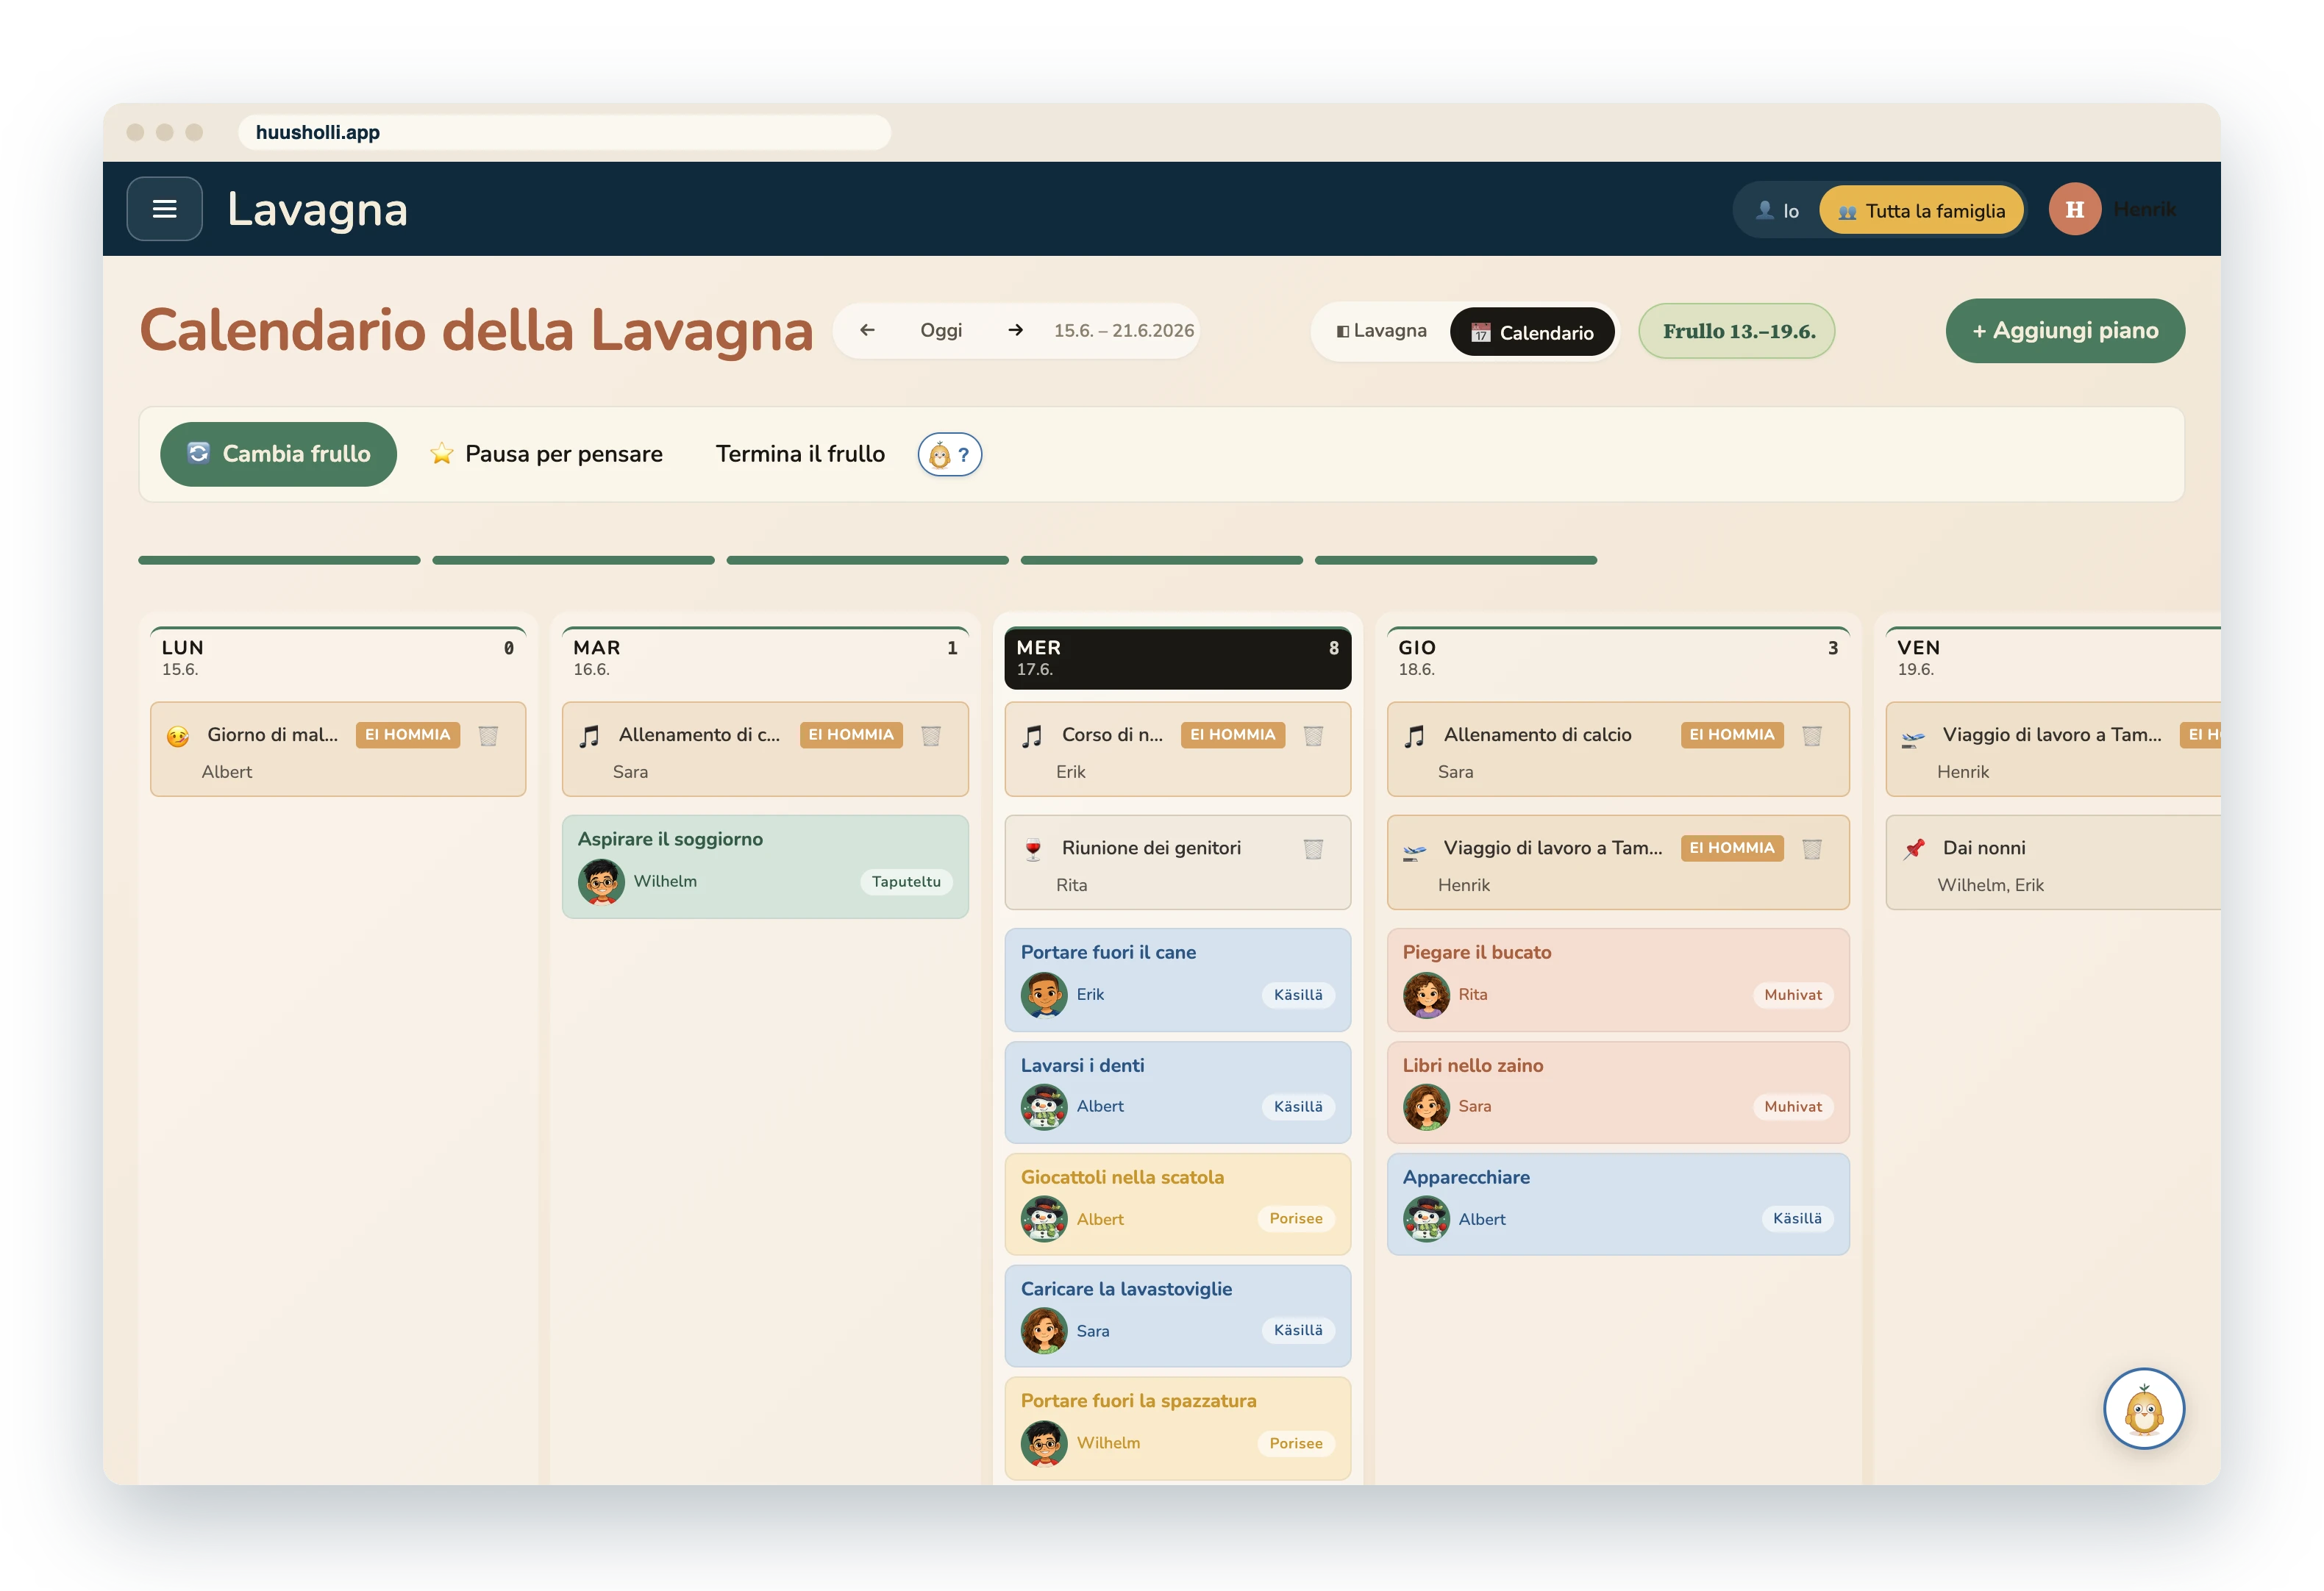Select Termina il frullo
This screenshot has height=1591, width=2324.
800,454
